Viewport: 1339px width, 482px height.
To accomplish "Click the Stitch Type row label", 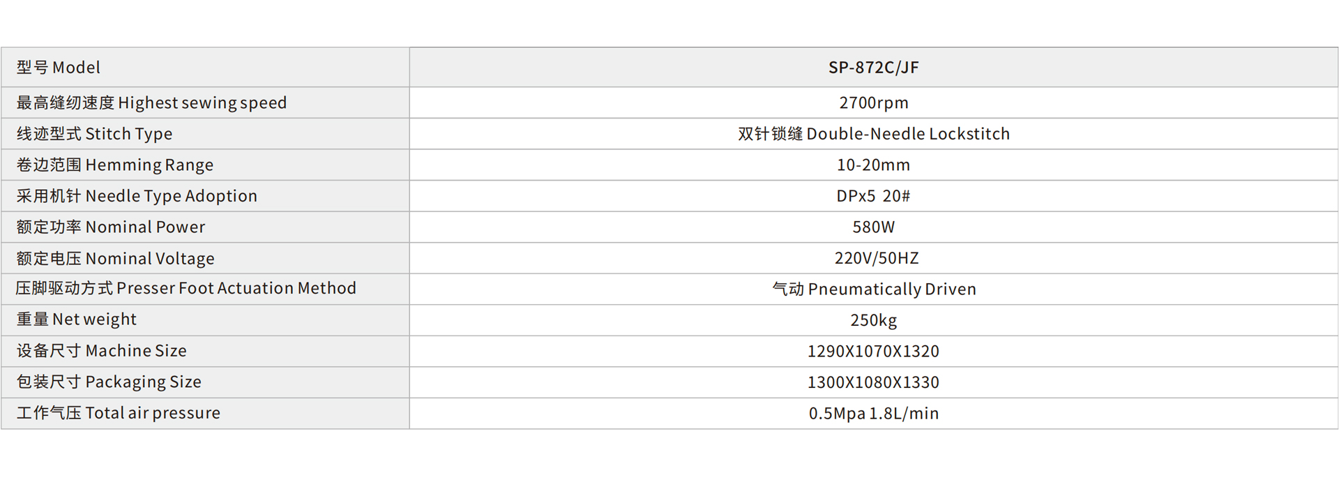I will click(94, 134).
